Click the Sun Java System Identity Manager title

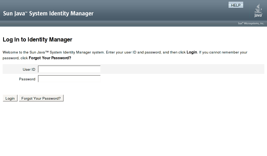tap(48, 13)
